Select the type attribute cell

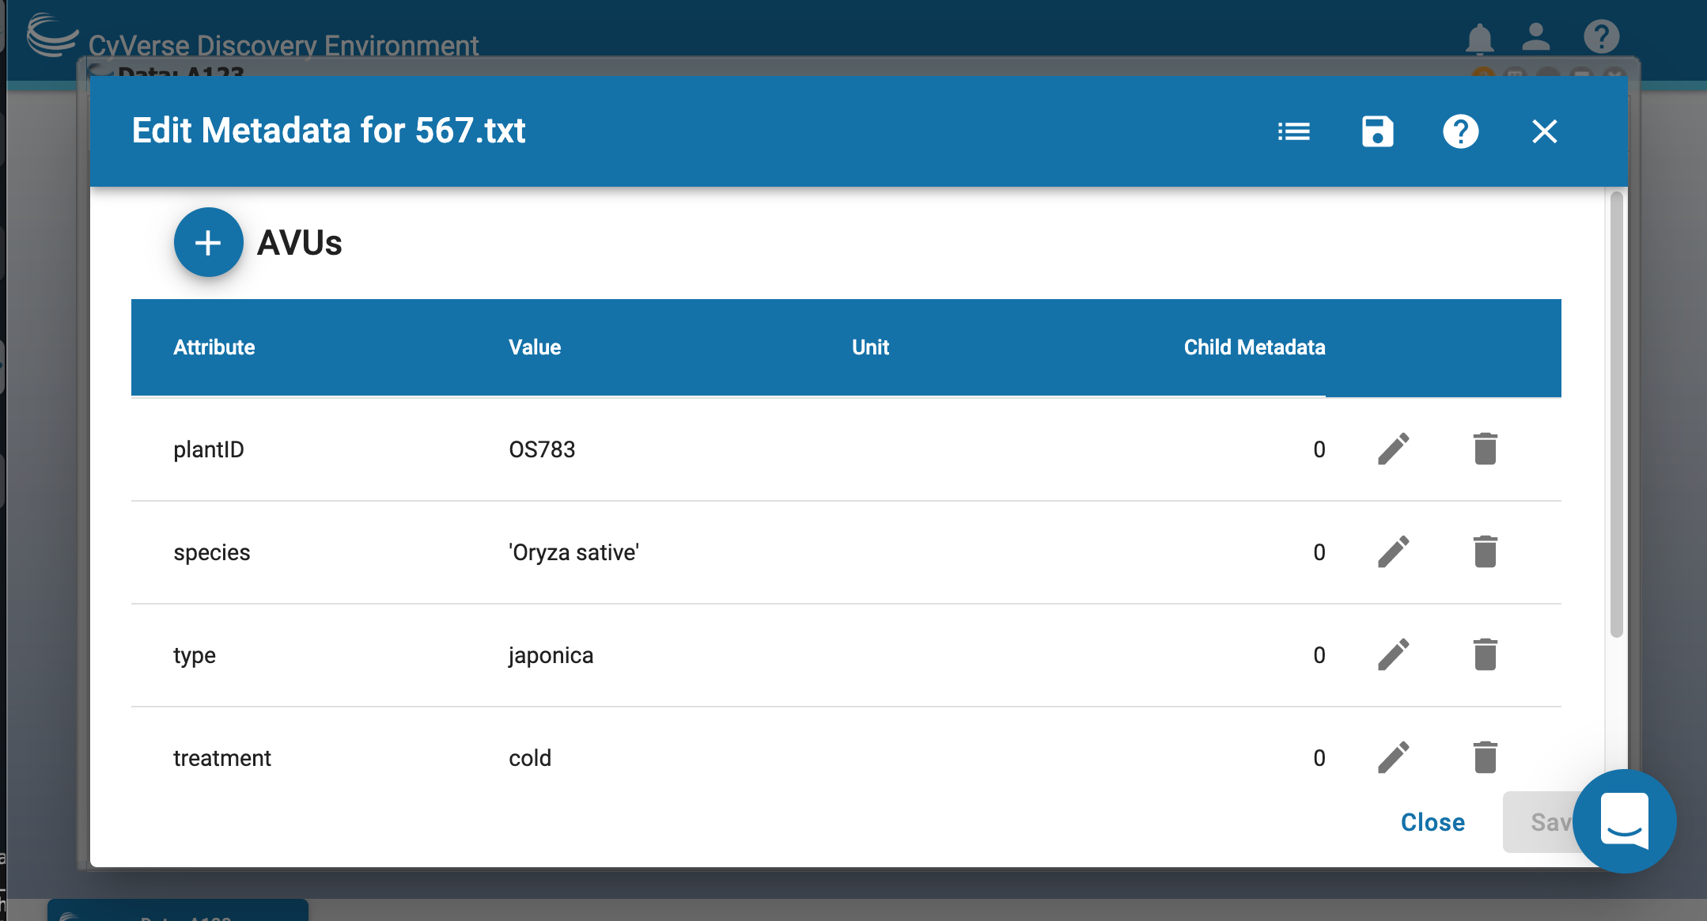(195, 655)
